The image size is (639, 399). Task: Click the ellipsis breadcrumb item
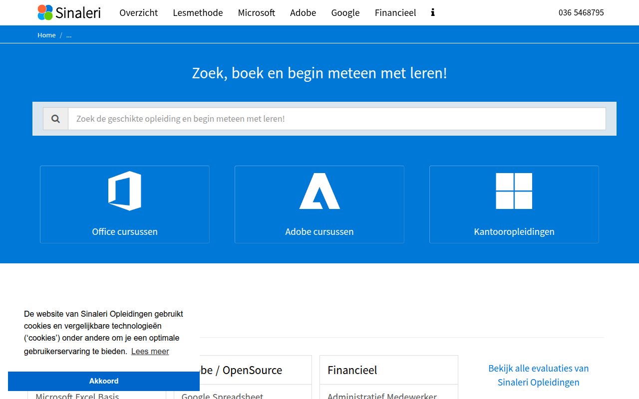point(69,35)
